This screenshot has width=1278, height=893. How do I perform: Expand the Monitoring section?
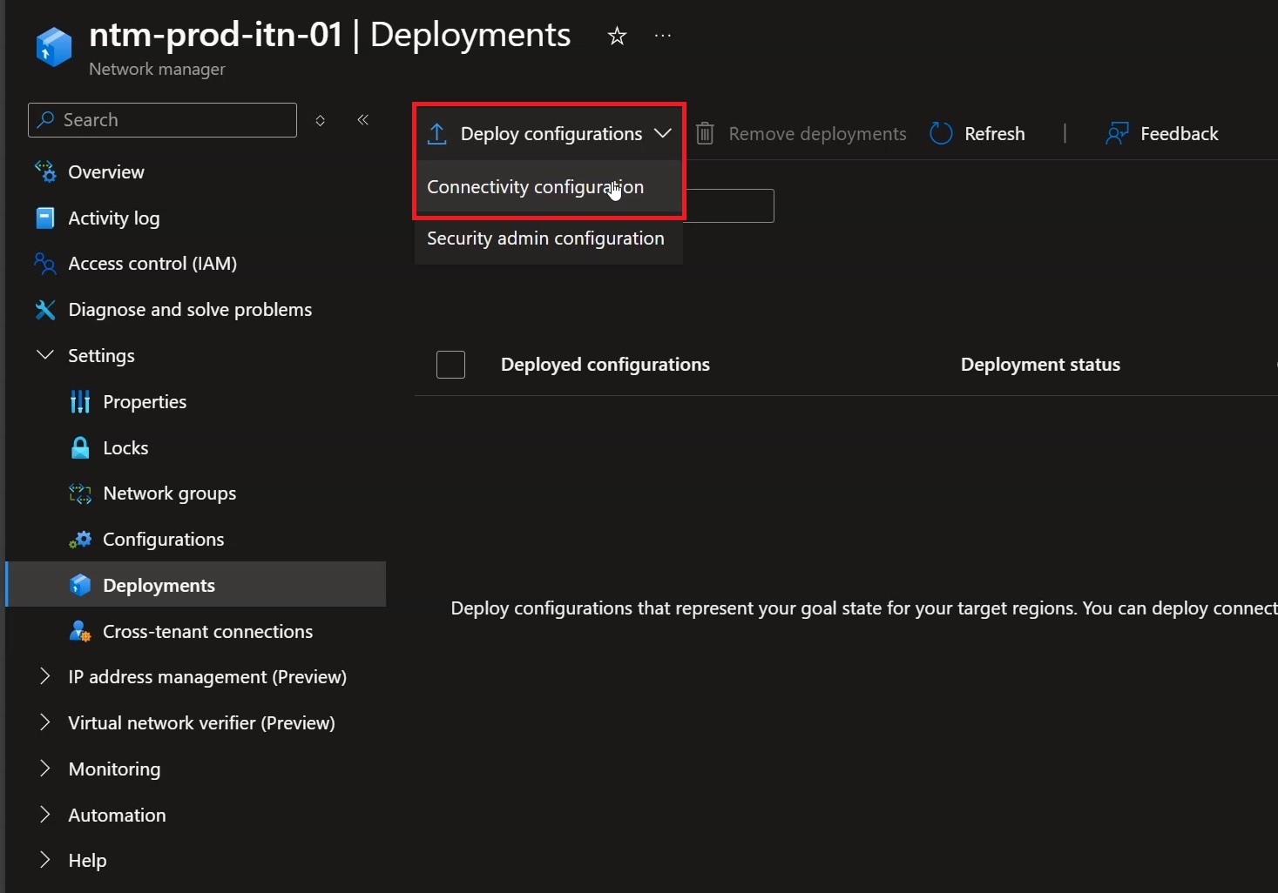coord(45,769)
